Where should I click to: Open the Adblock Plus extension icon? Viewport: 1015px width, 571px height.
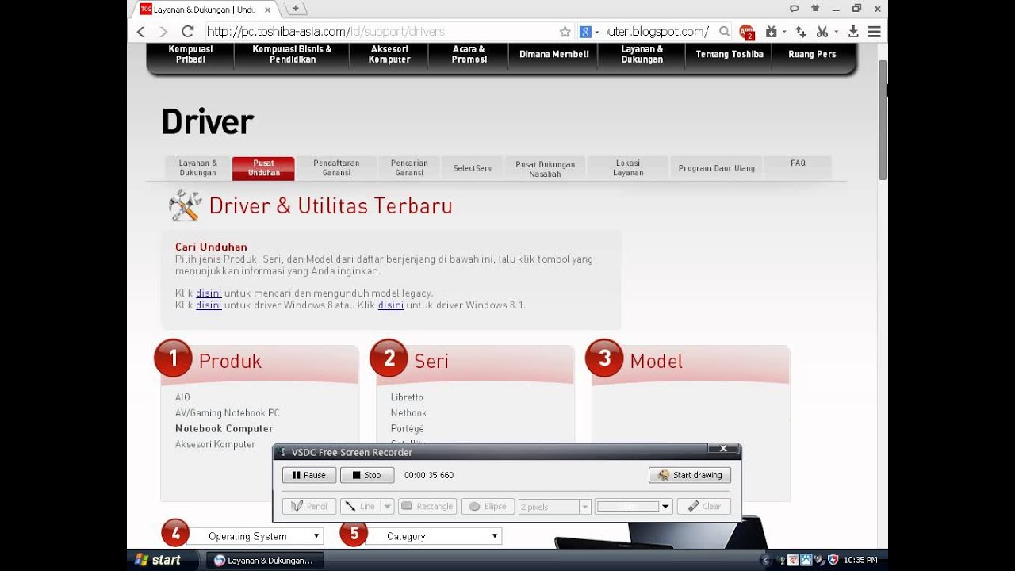(x=747, y=32)
